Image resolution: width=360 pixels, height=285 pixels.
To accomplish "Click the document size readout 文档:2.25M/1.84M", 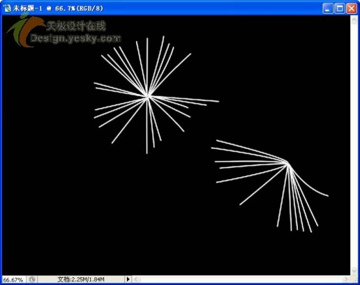I will pos(81,280).
